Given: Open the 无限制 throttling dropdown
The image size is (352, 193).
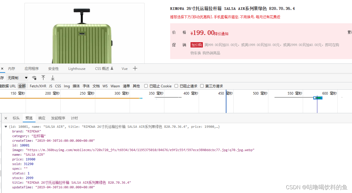Looking at the screenshot, I should point(17,78).
